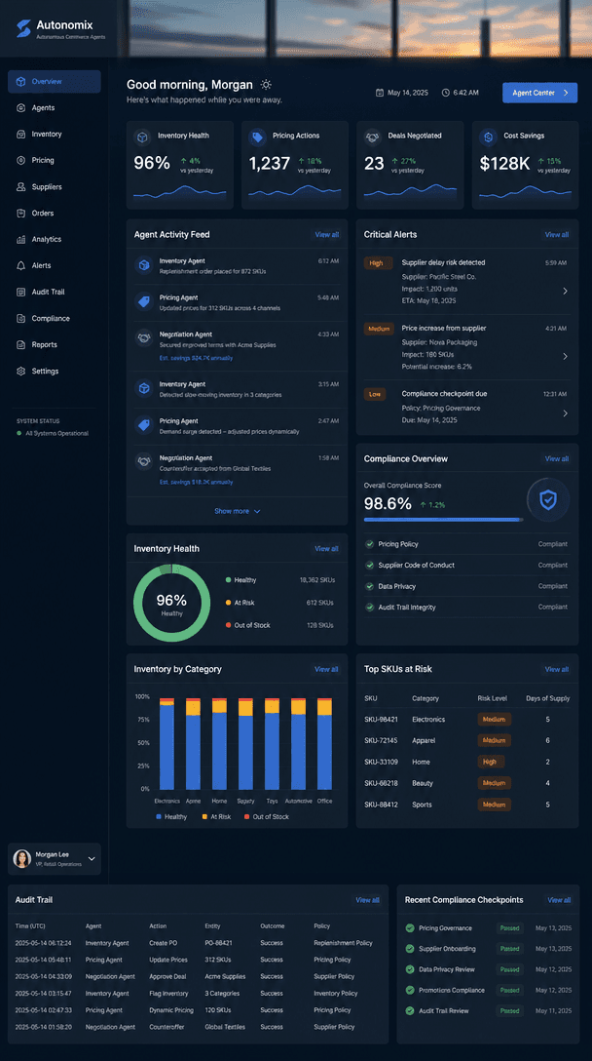Click the Data Privacy compliant check
The image size is (592, 1061).
(x=370, y=586)
